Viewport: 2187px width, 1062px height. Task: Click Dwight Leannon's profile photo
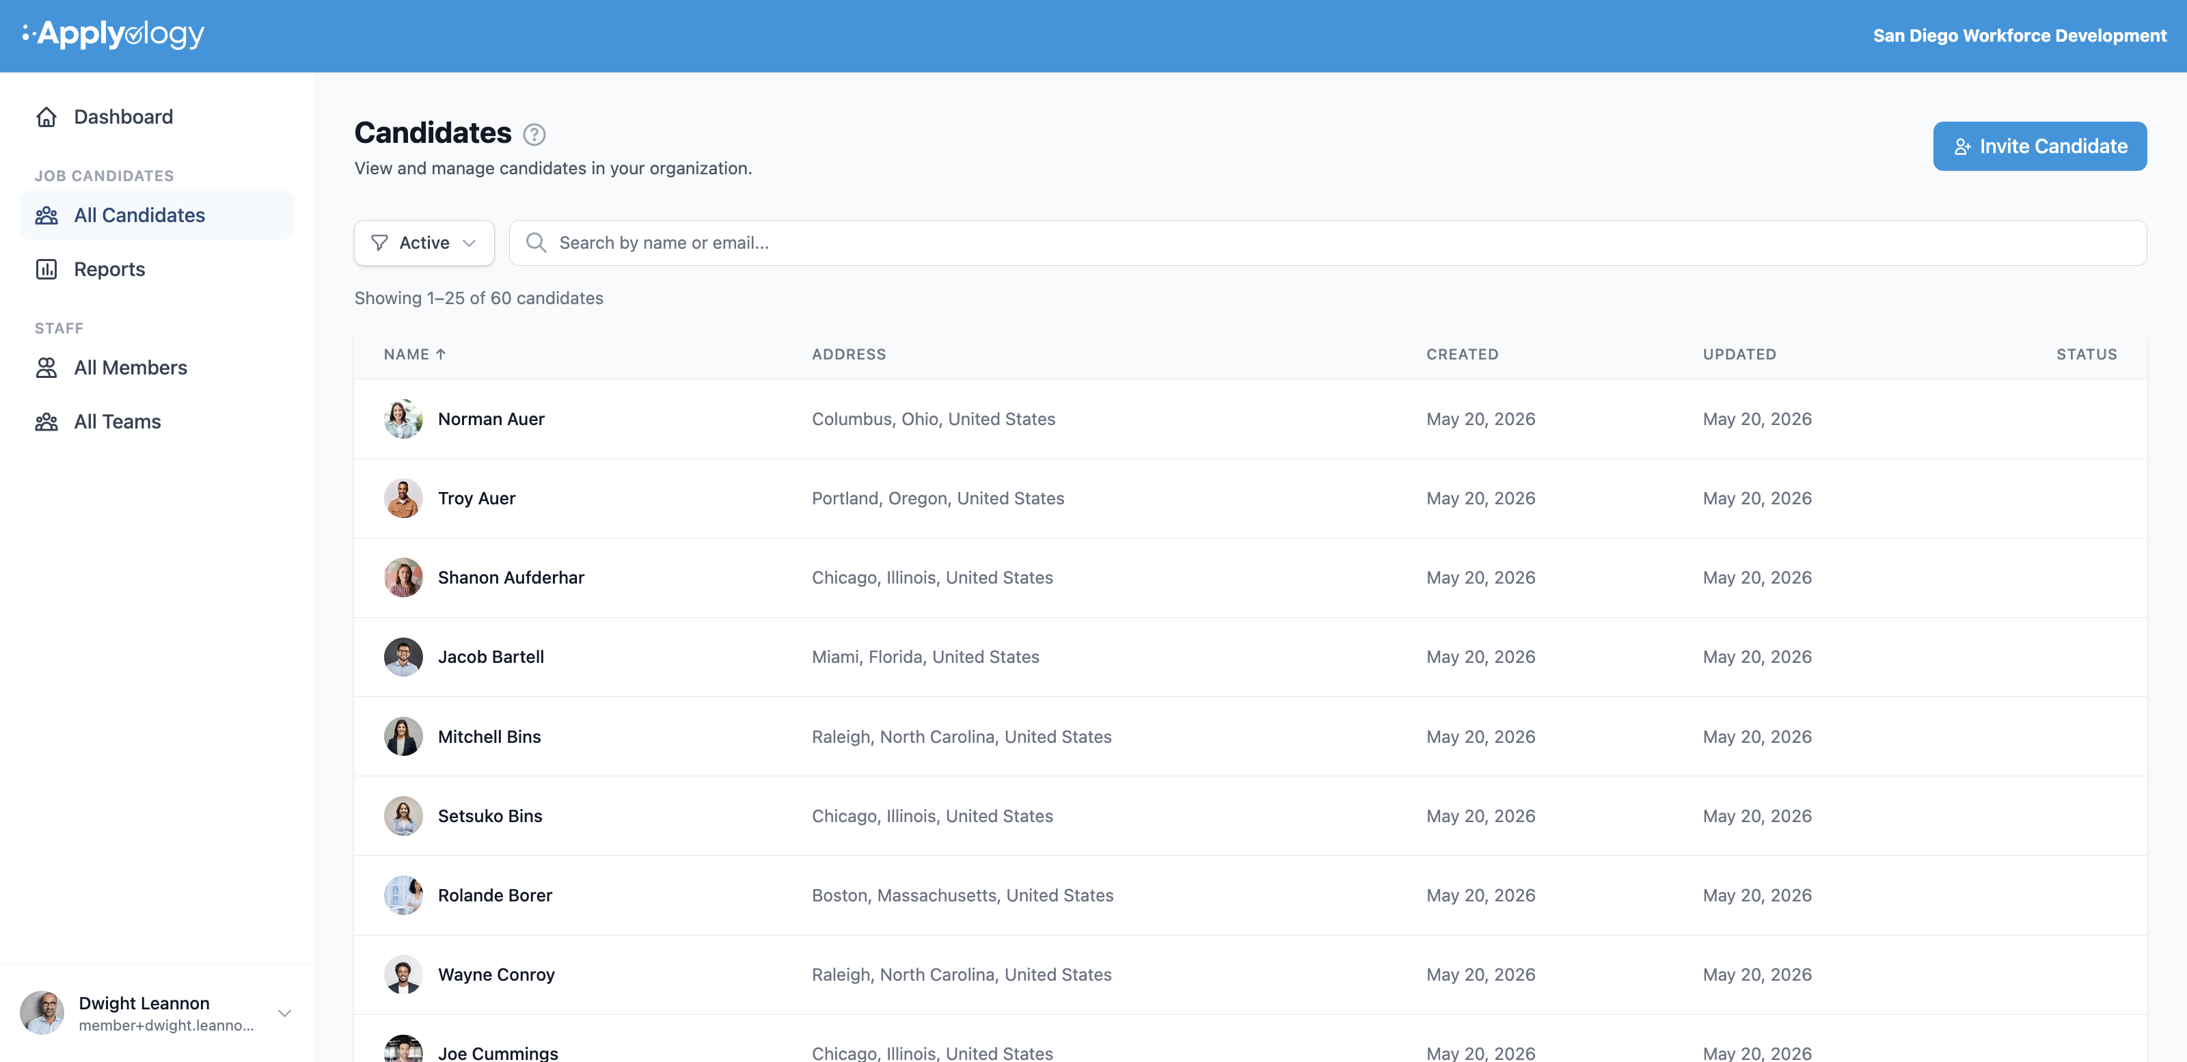(x=42, y=1013)
